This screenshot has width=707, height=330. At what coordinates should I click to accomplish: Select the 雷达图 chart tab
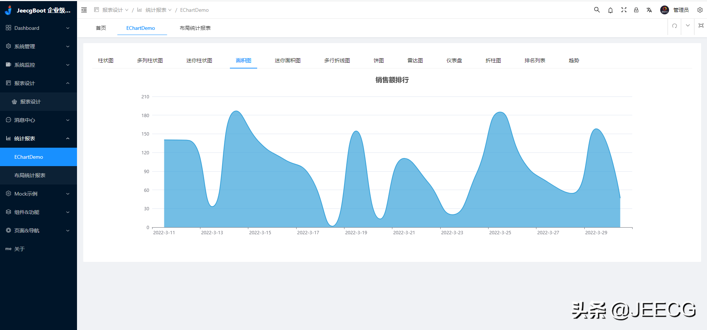pos(415,60)
